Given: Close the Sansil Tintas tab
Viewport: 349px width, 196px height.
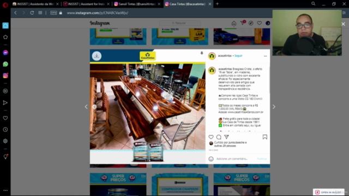Looking at the screenshot, I should [x=159, y=4].
